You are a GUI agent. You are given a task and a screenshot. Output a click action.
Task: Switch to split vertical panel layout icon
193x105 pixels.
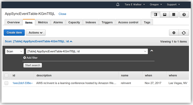(156, 15)
